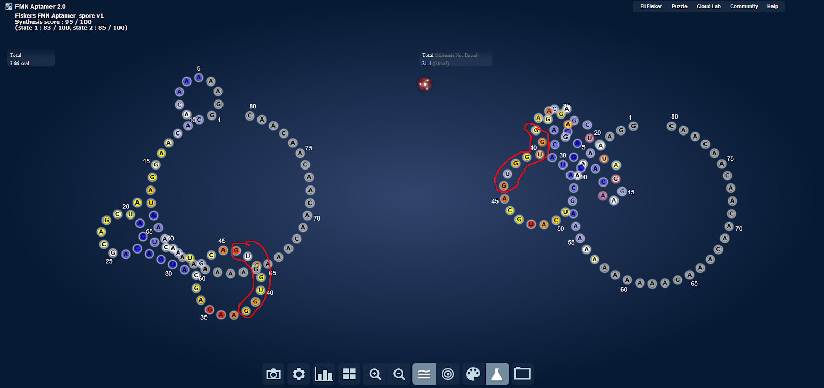The image size is (824, 388).
Task: Open the color palette icon
Action: pos(473,374)
